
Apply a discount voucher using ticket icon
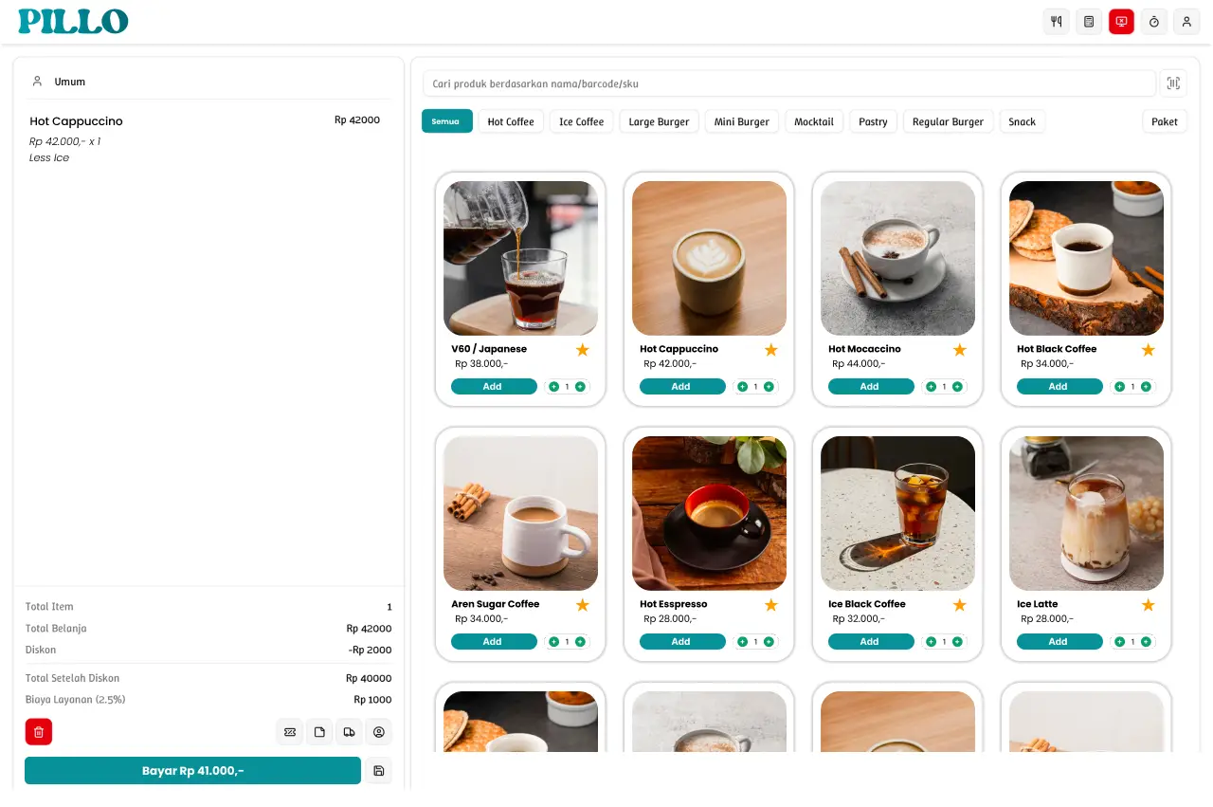tap(289, 731)
